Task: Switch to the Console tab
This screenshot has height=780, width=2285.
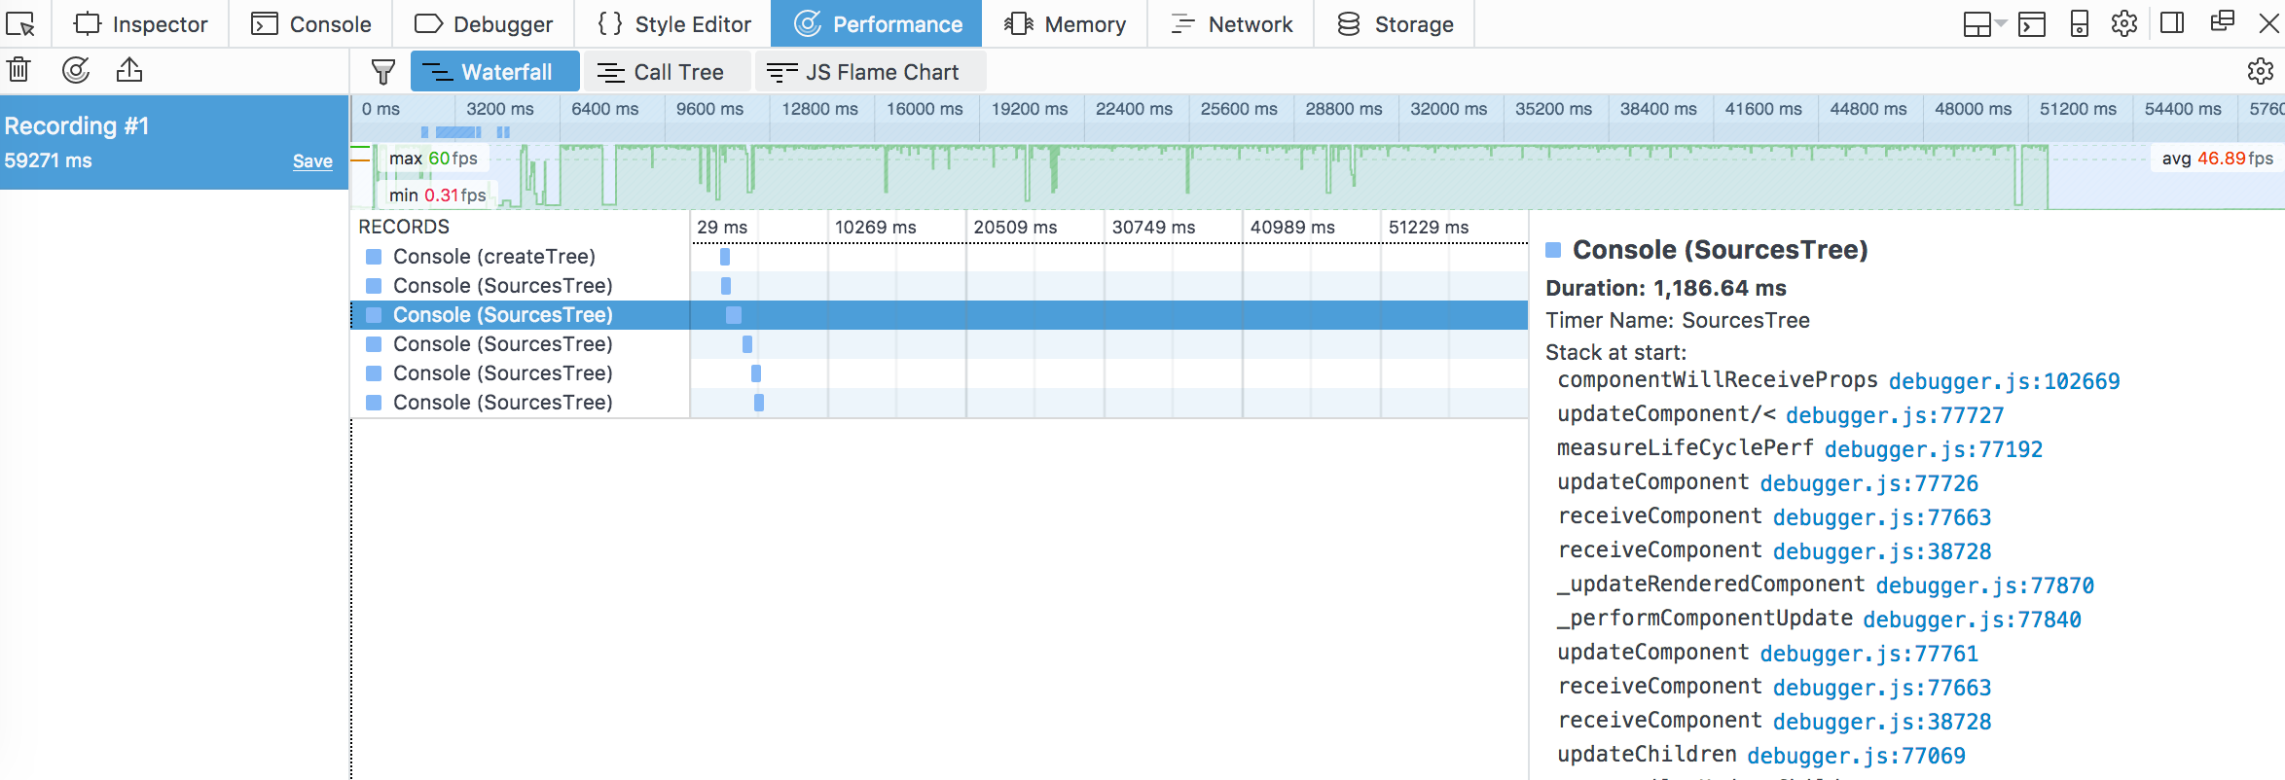Action: click(310, 23)
